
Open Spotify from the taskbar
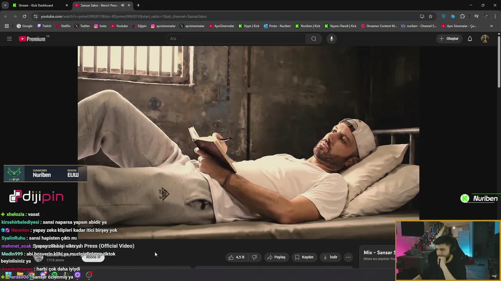54,275
